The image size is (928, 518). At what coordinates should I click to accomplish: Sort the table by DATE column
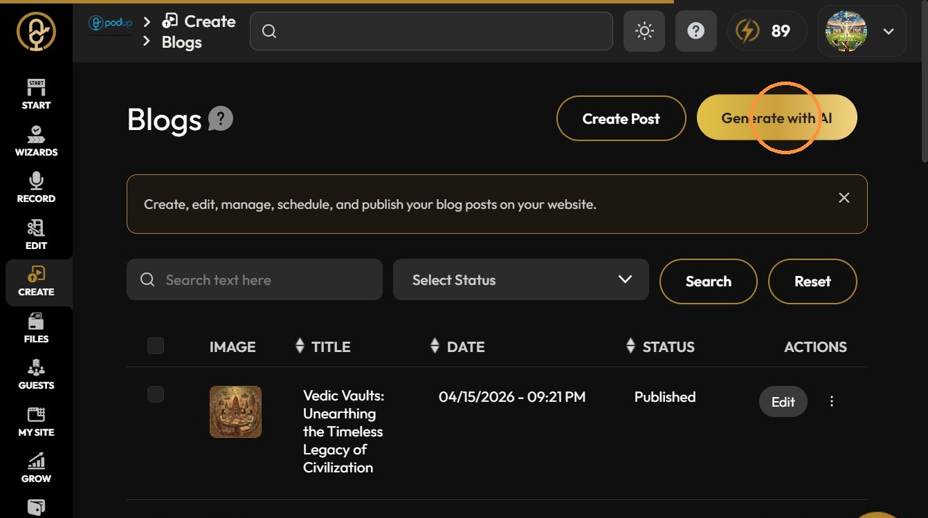[457, 346]
